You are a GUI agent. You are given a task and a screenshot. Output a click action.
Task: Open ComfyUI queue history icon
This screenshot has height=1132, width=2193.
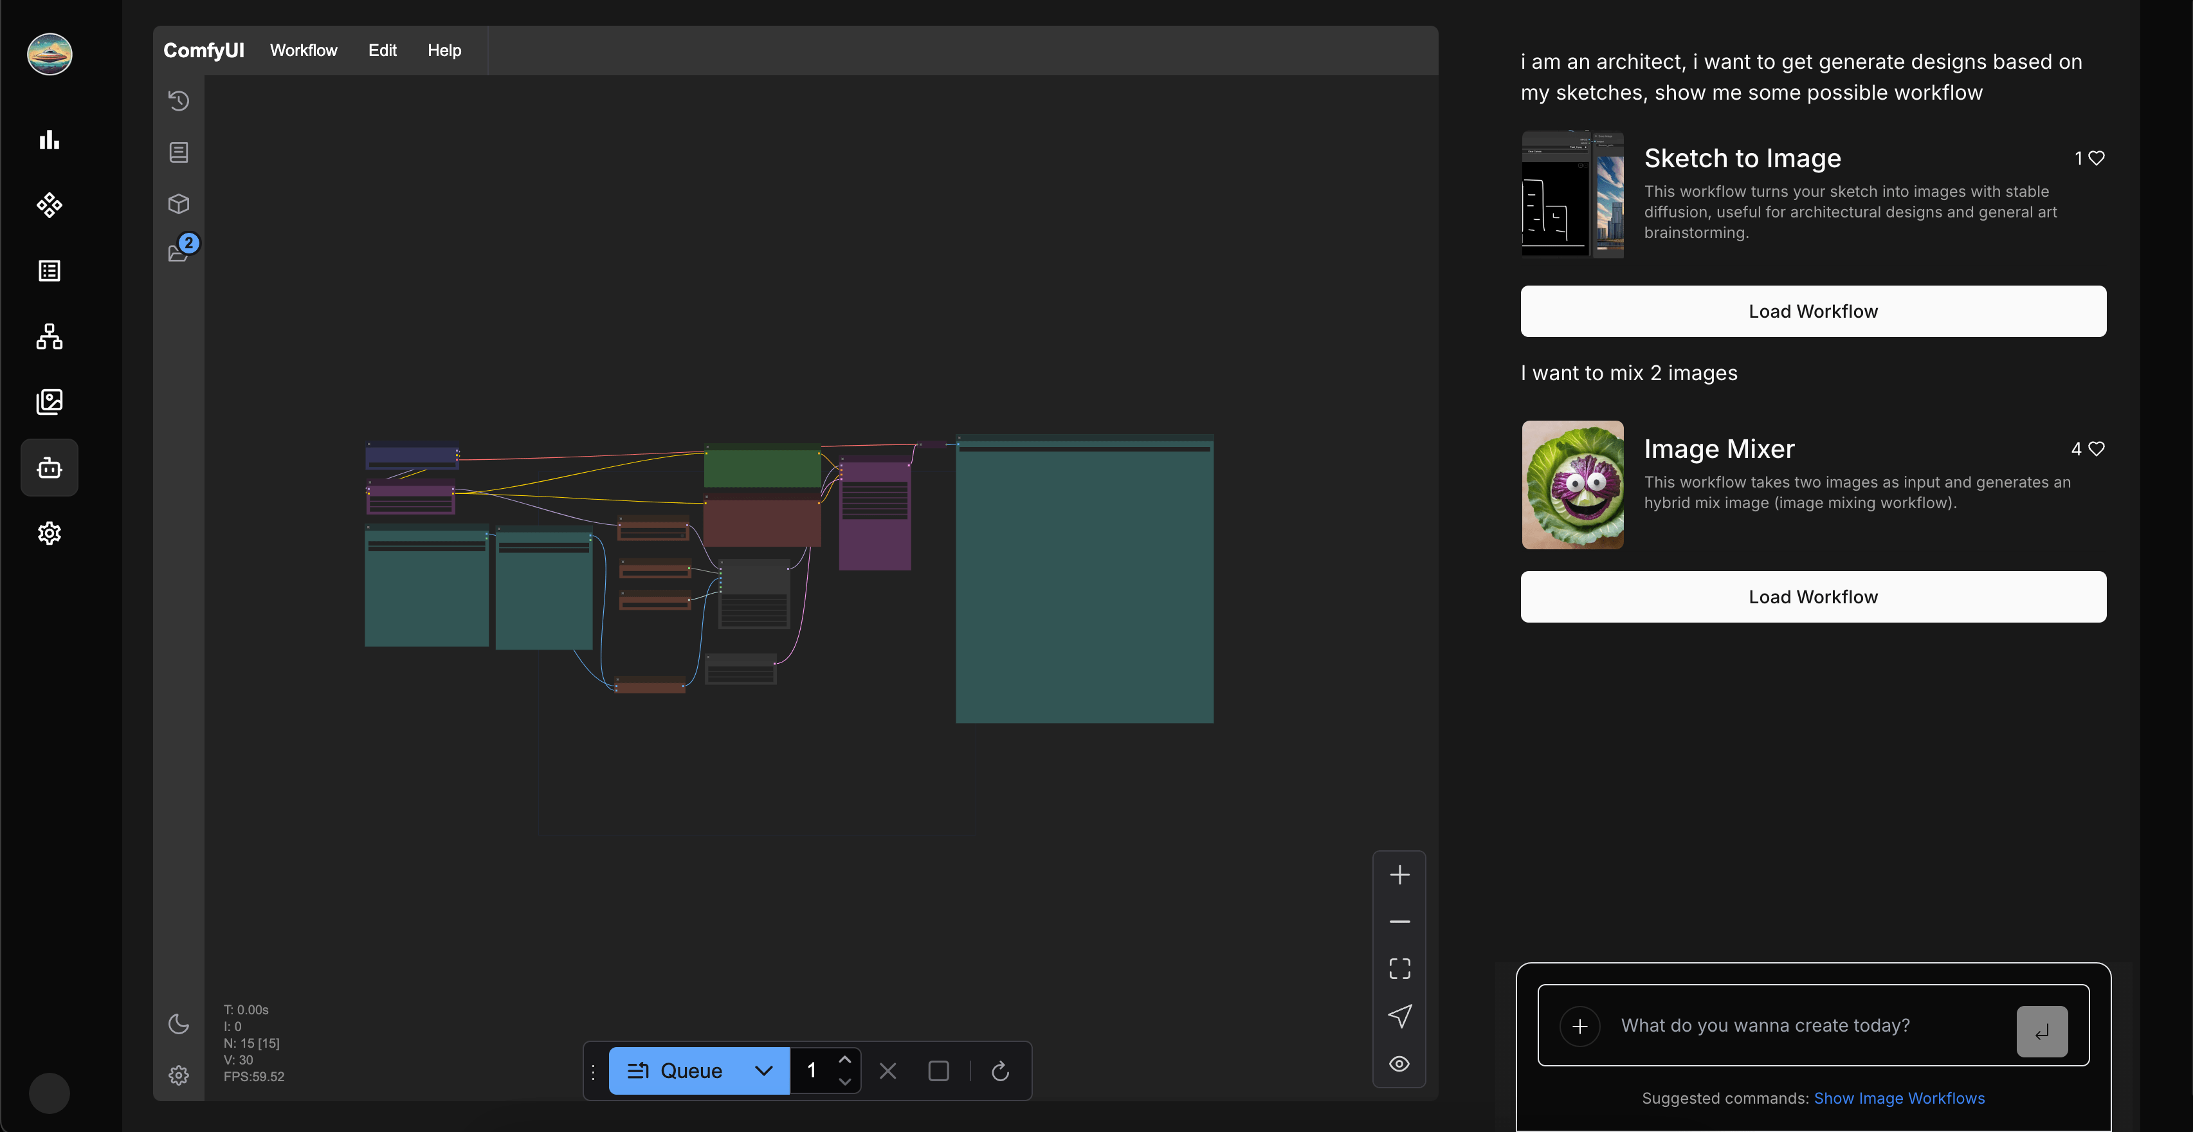tap(178, 100)
